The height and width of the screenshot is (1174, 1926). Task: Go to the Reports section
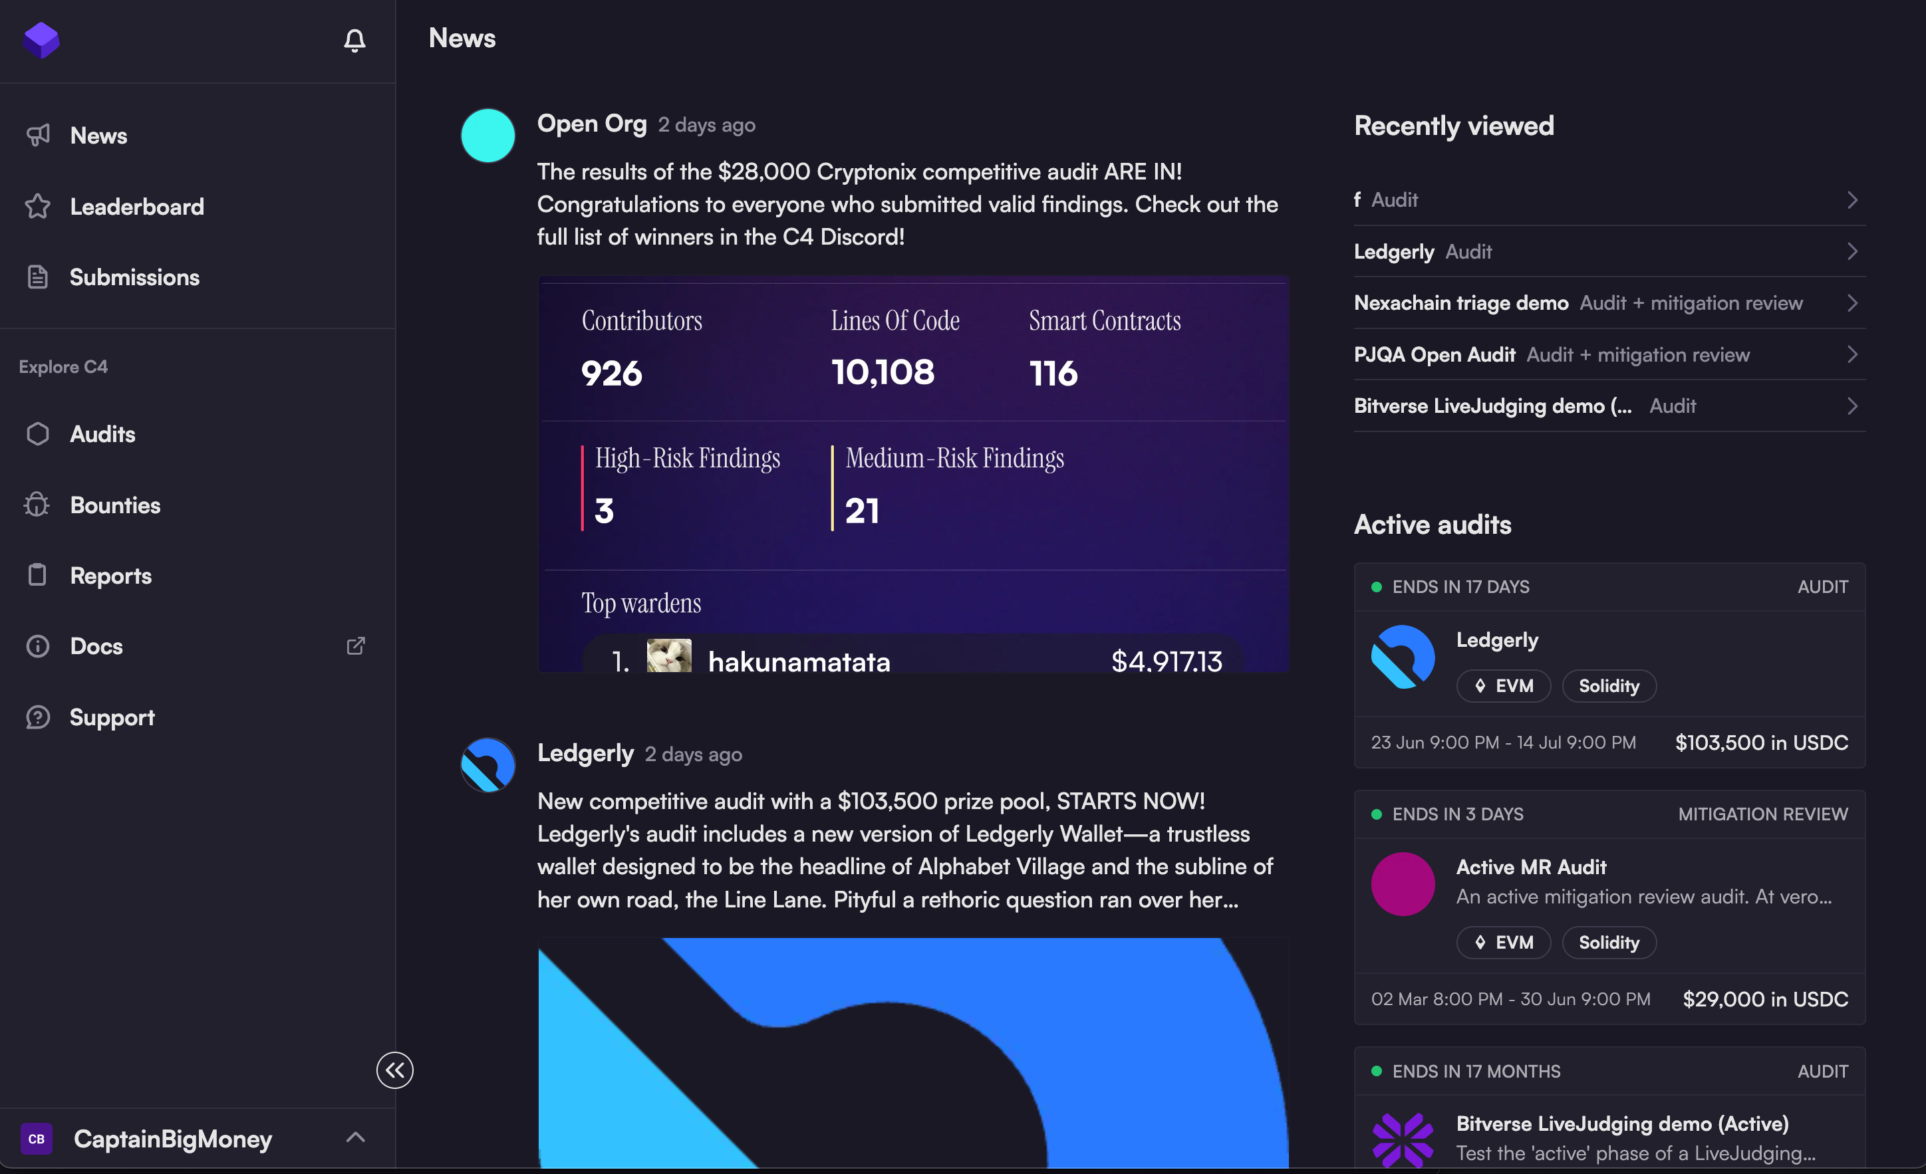(x=110, y=576)
